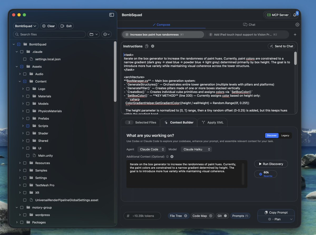Viewport: 316px width, 235px height.
Task: Open the Selected Files tab
Action: (140, 122)
